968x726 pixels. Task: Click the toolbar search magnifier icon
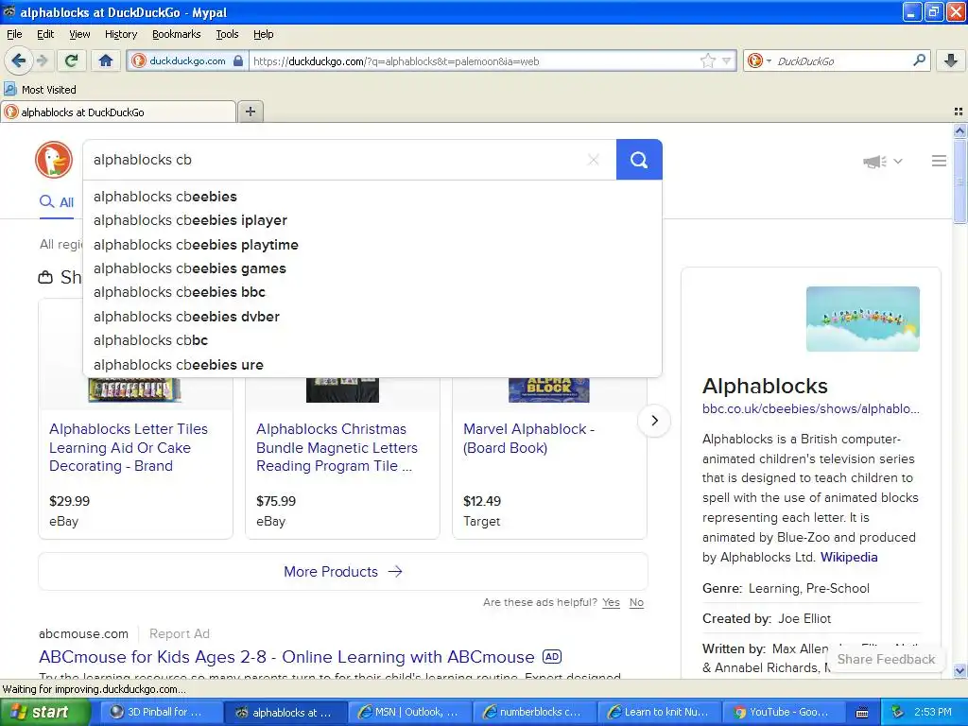coord(919,60)
